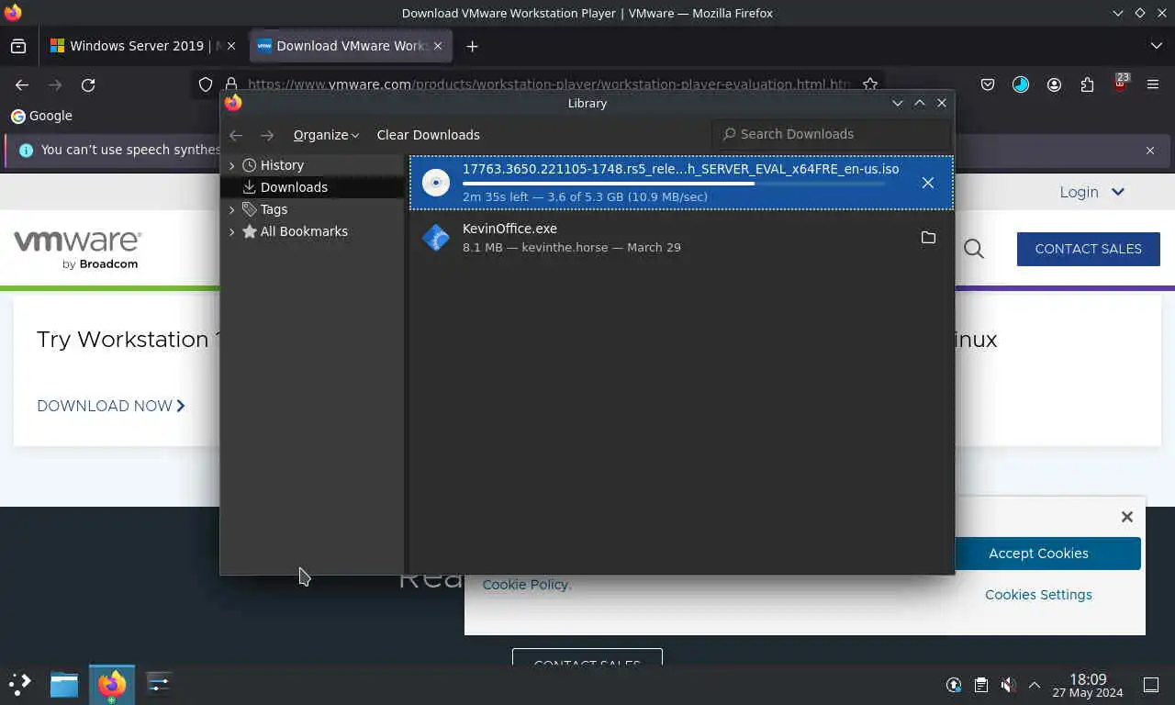Open Firefox downloads progress indicator
This screenshot has height=705, width=1175.
[x=1021, y=84]
